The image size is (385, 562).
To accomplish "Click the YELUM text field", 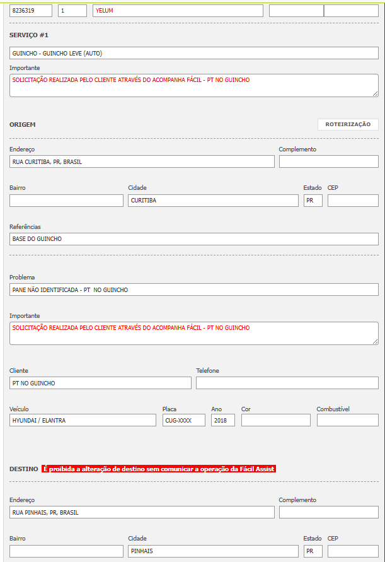I will click(x=178, y=11).
